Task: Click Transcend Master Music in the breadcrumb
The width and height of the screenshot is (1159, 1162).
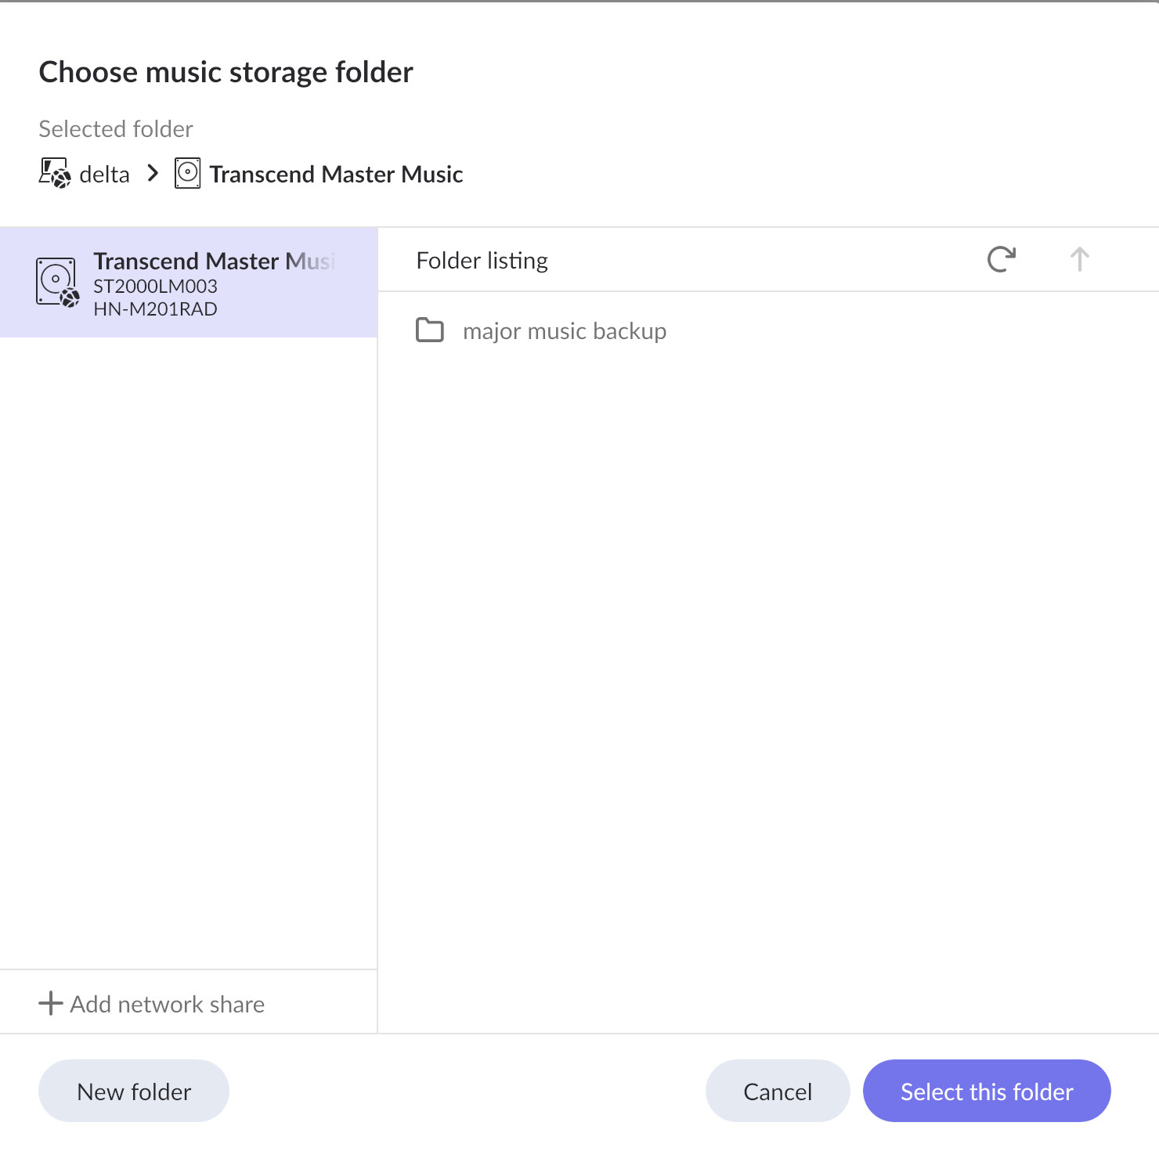Action: click(x=336, y=174)
